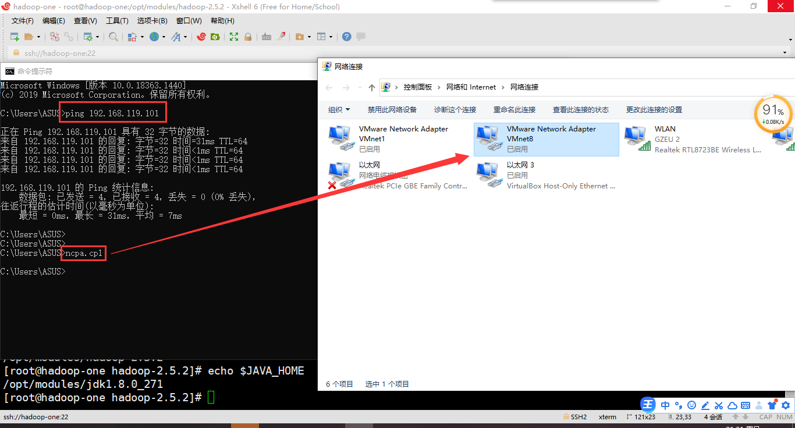Click 禁用此网络设备 button
This screenshot has height=428, width=795.
[392, 109]
